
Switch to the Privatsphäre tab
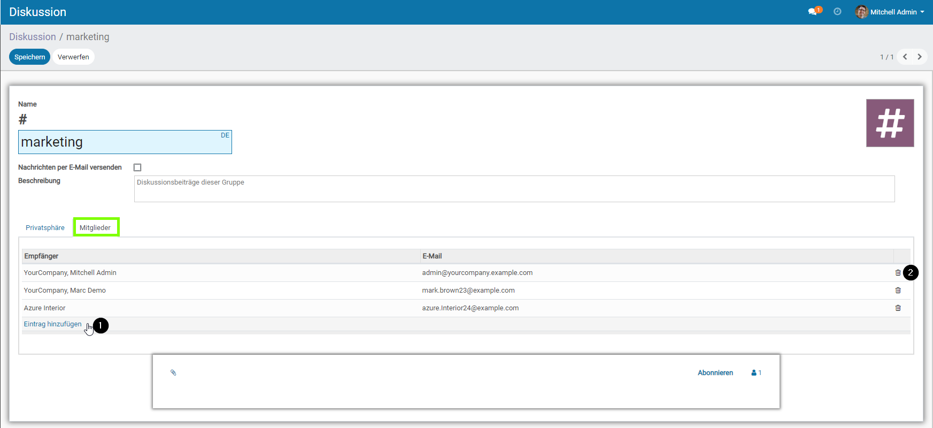(x=45, y=228)
